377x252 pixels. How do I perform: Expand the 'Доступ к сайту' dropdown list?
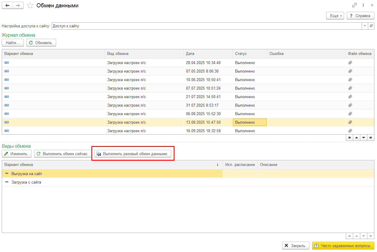[365, 26]
